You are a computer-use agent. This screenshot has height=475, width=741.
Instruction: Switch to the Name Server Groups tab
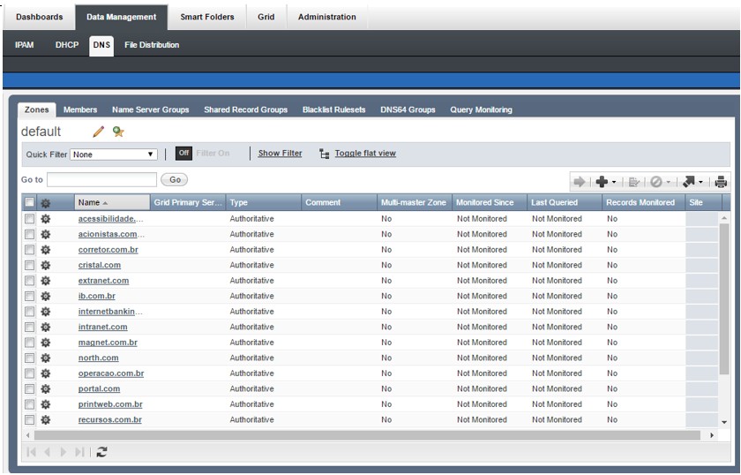pyautogui.click(x=150, y=110)
